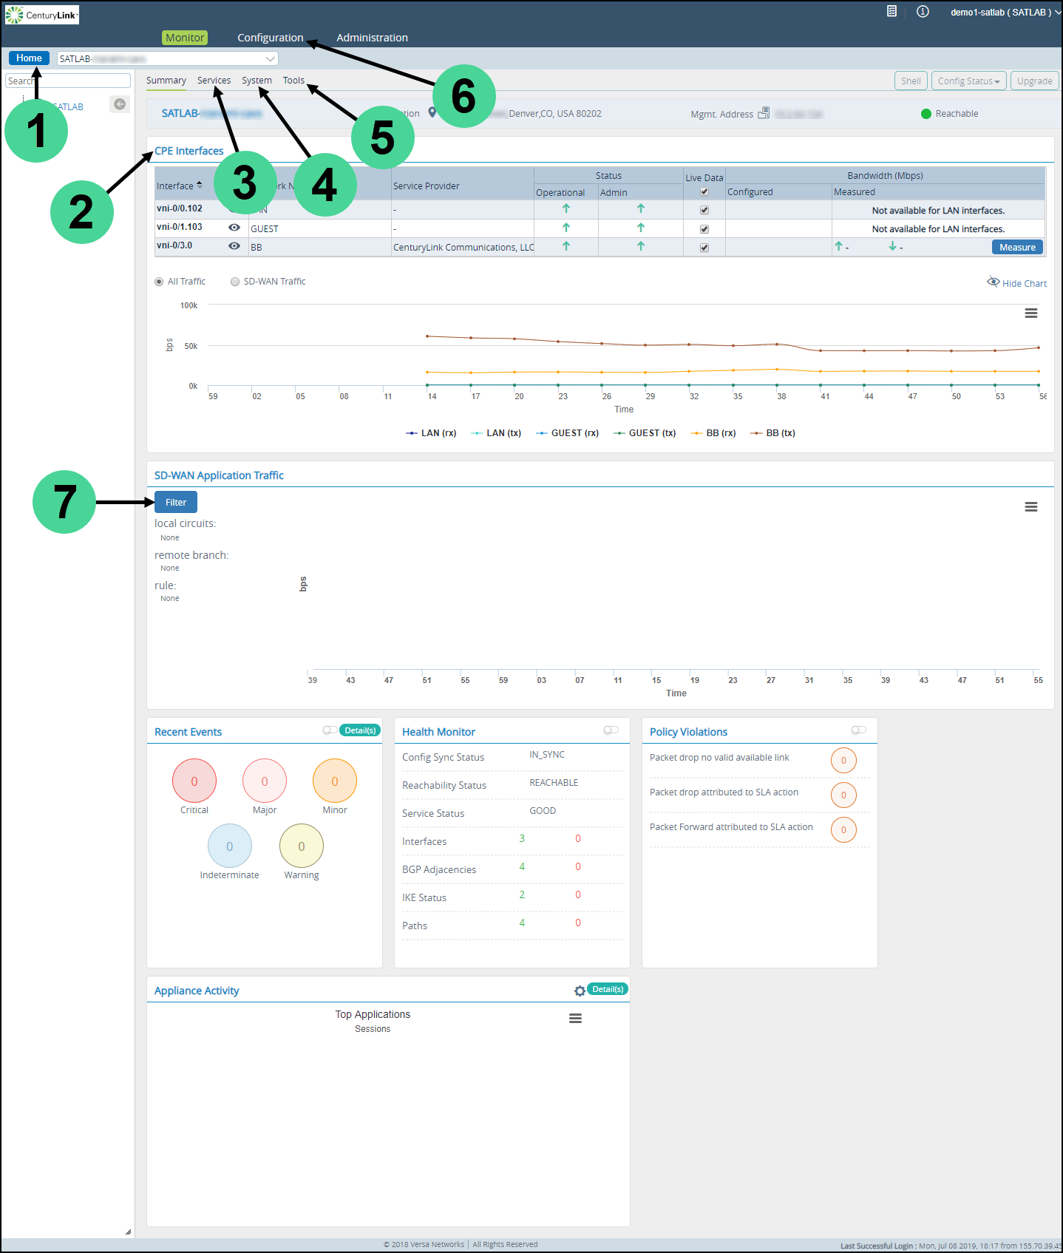Sort the table by Interface column
This screenshot has height=1253, width=1063.
(x=180, y=186)
